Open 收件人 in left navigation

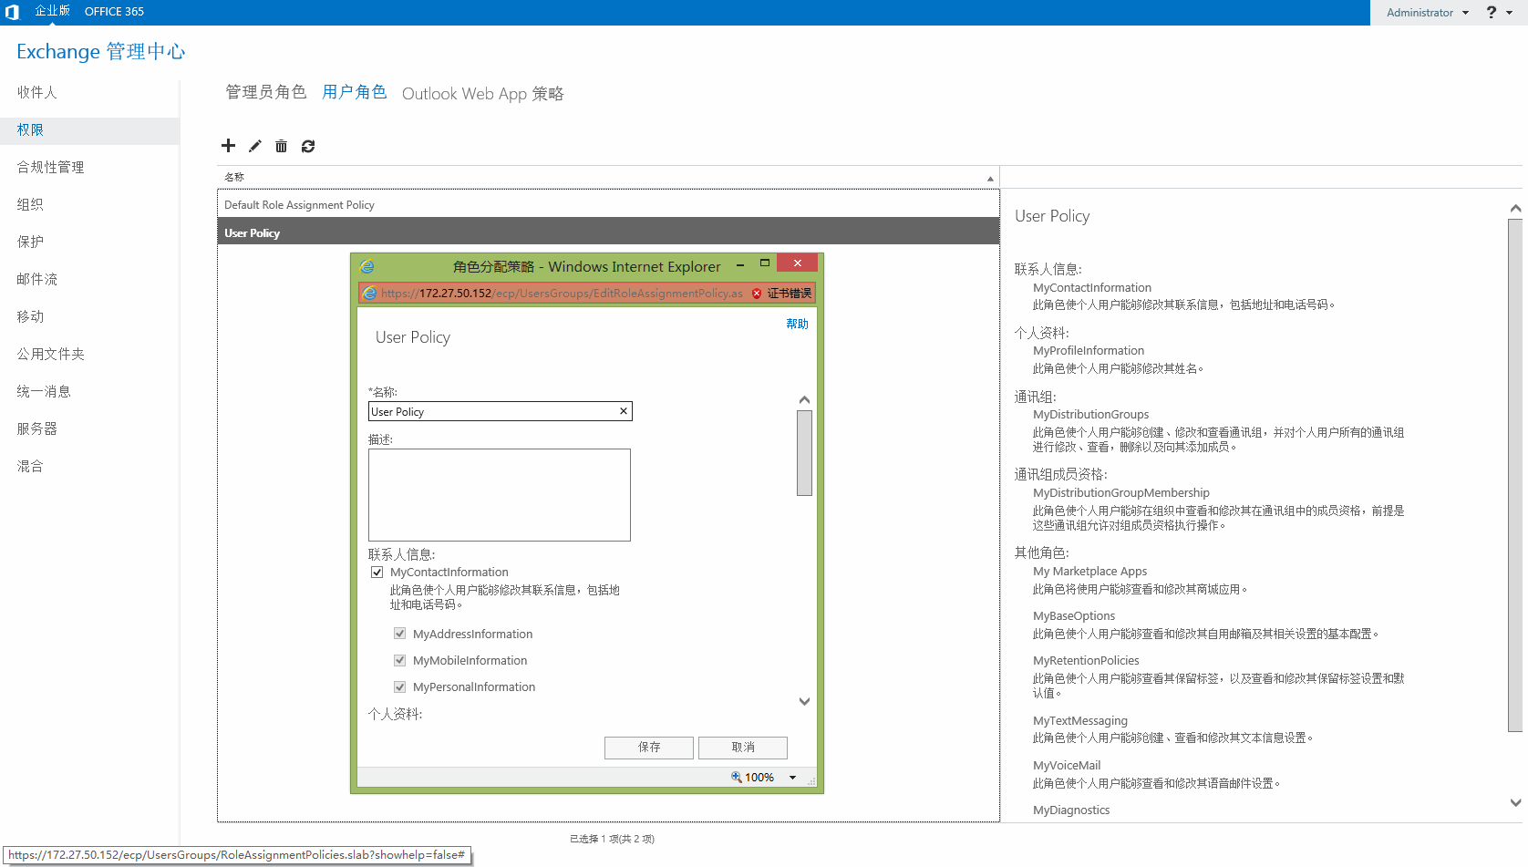[37, 92]
